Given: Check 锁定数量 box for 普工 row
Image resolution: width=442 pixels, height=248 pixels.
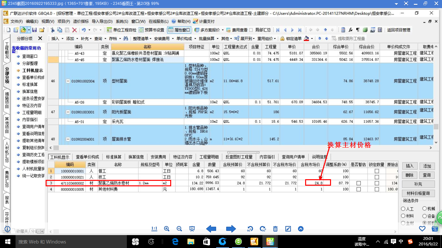Looking at the screenshot, I should click(377, 171).
